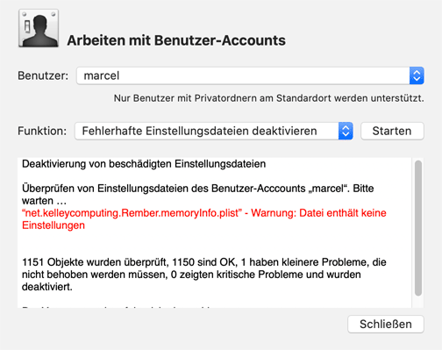Viewport: 442px width, 350px height.
Task: Click the 'Nur Benutzer mit Privatordnern' hint text
Action: 269,98
